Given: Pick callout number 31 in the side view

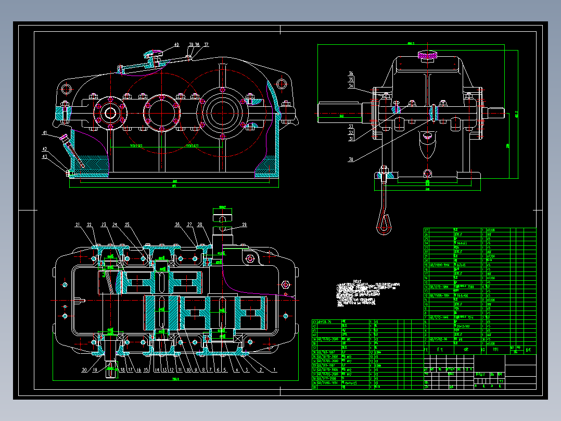Looking at the screenshot, I should coord(351,139).
